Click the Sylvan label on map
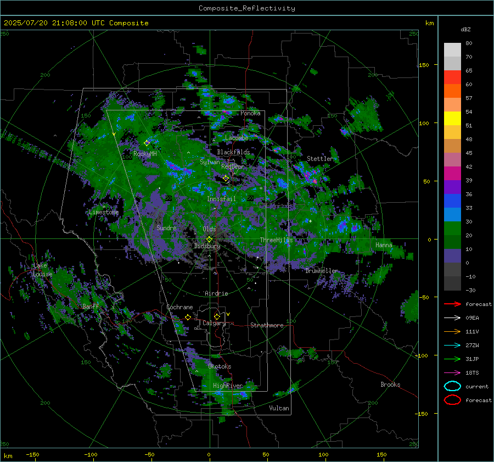Viewport: 494px width, 462px height. 210,162
